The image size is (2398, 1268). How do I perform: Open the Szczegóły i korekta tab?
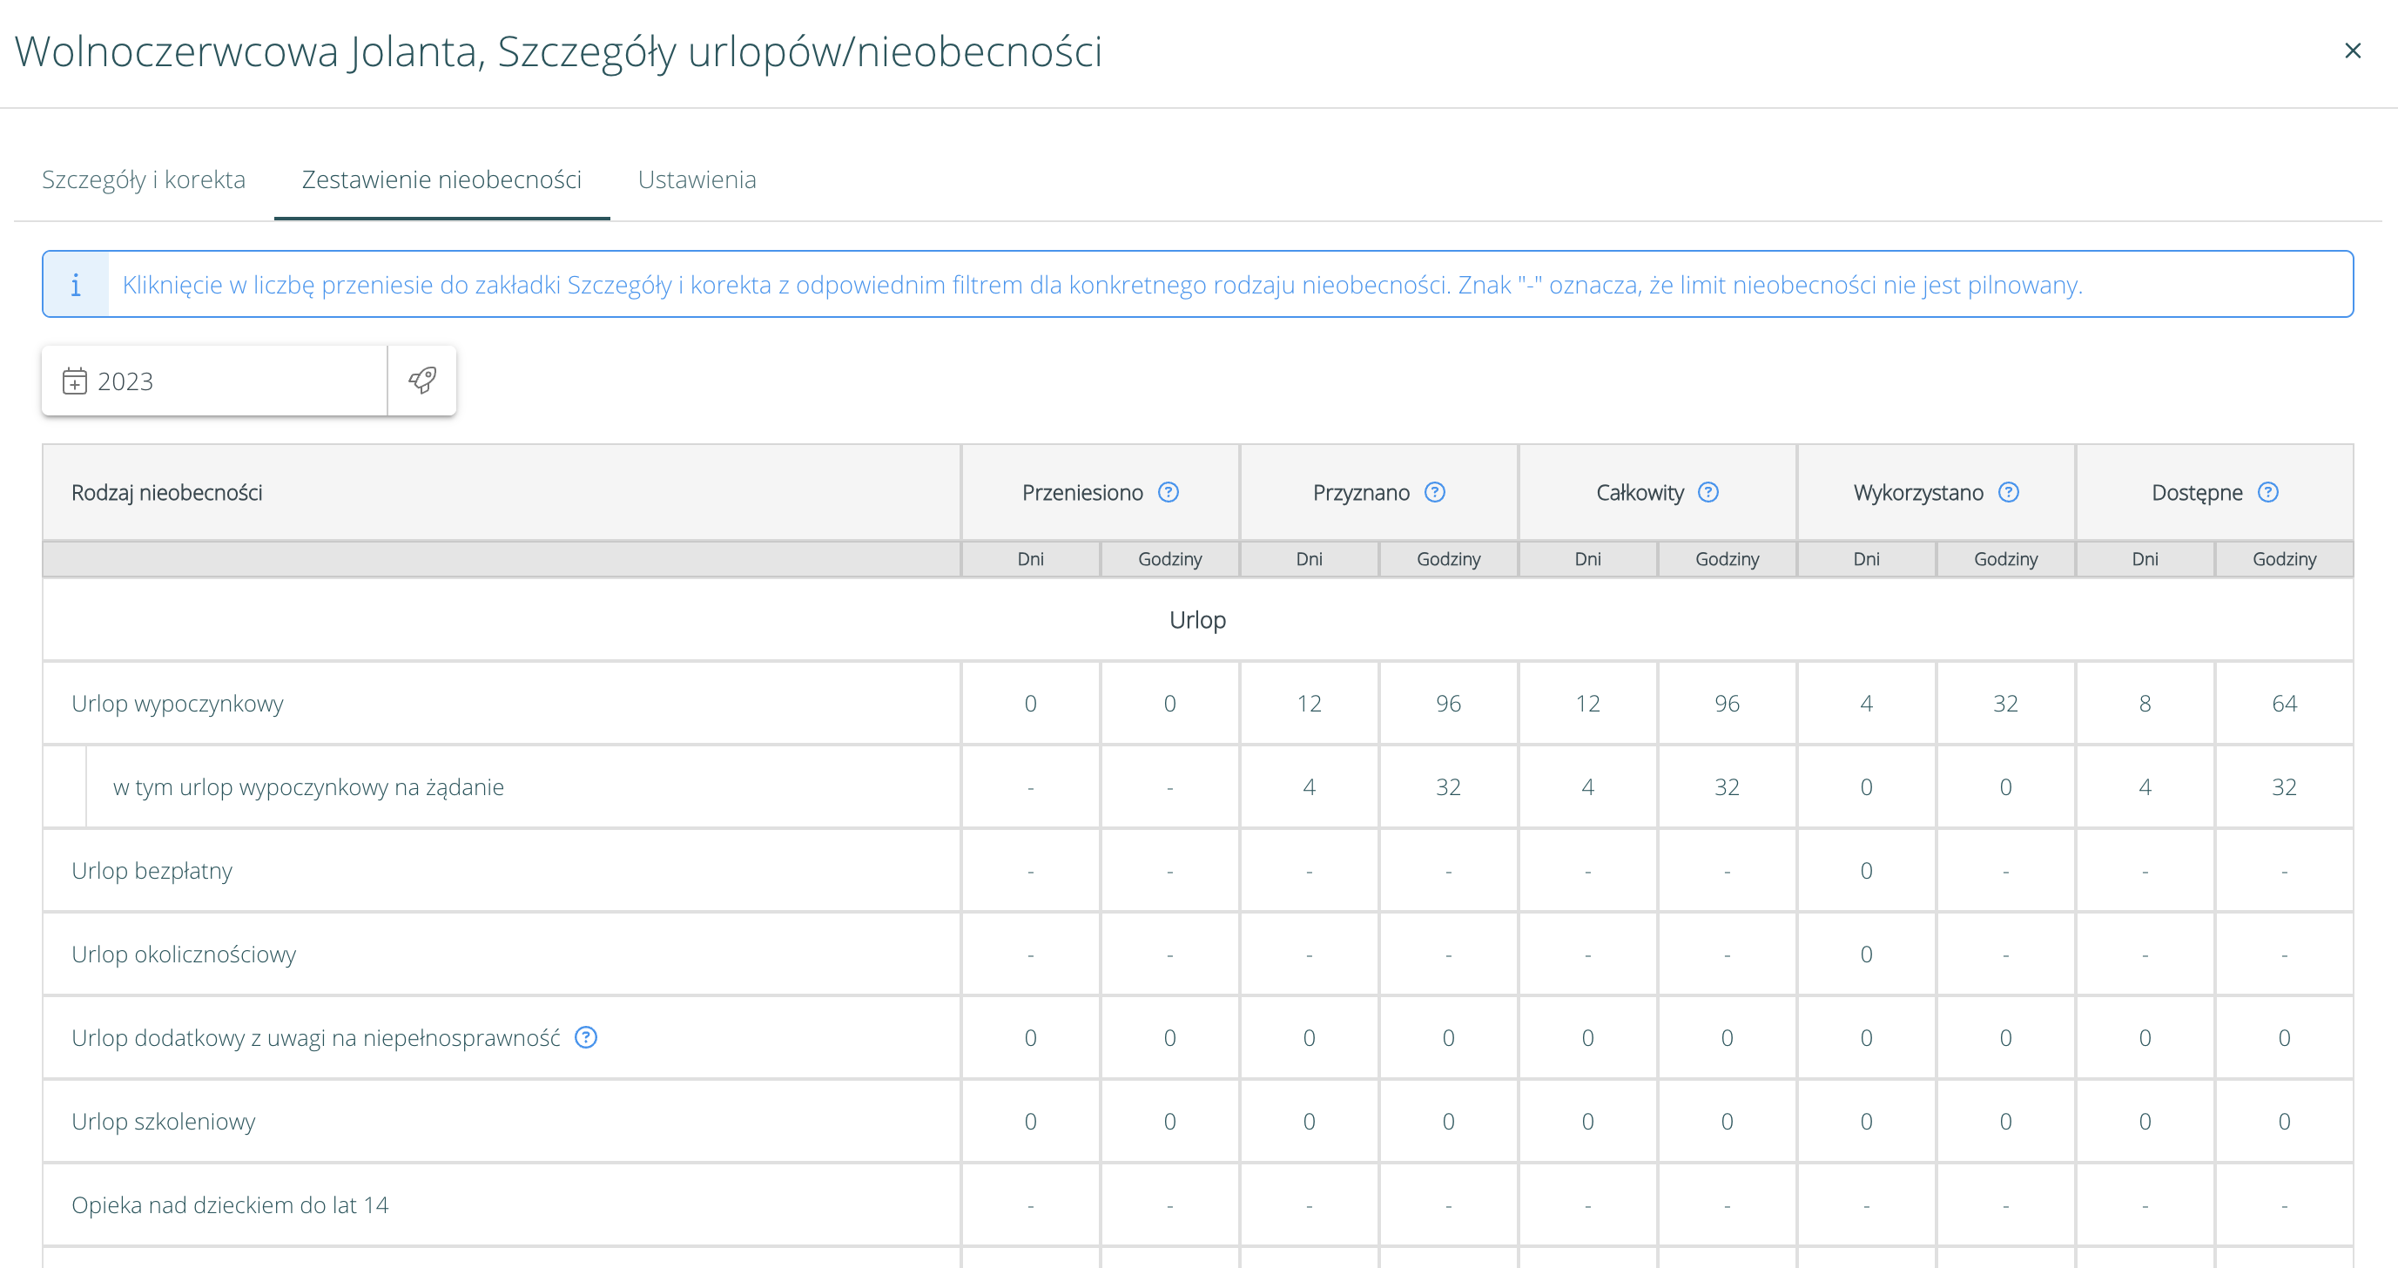[x=144, y=179]
